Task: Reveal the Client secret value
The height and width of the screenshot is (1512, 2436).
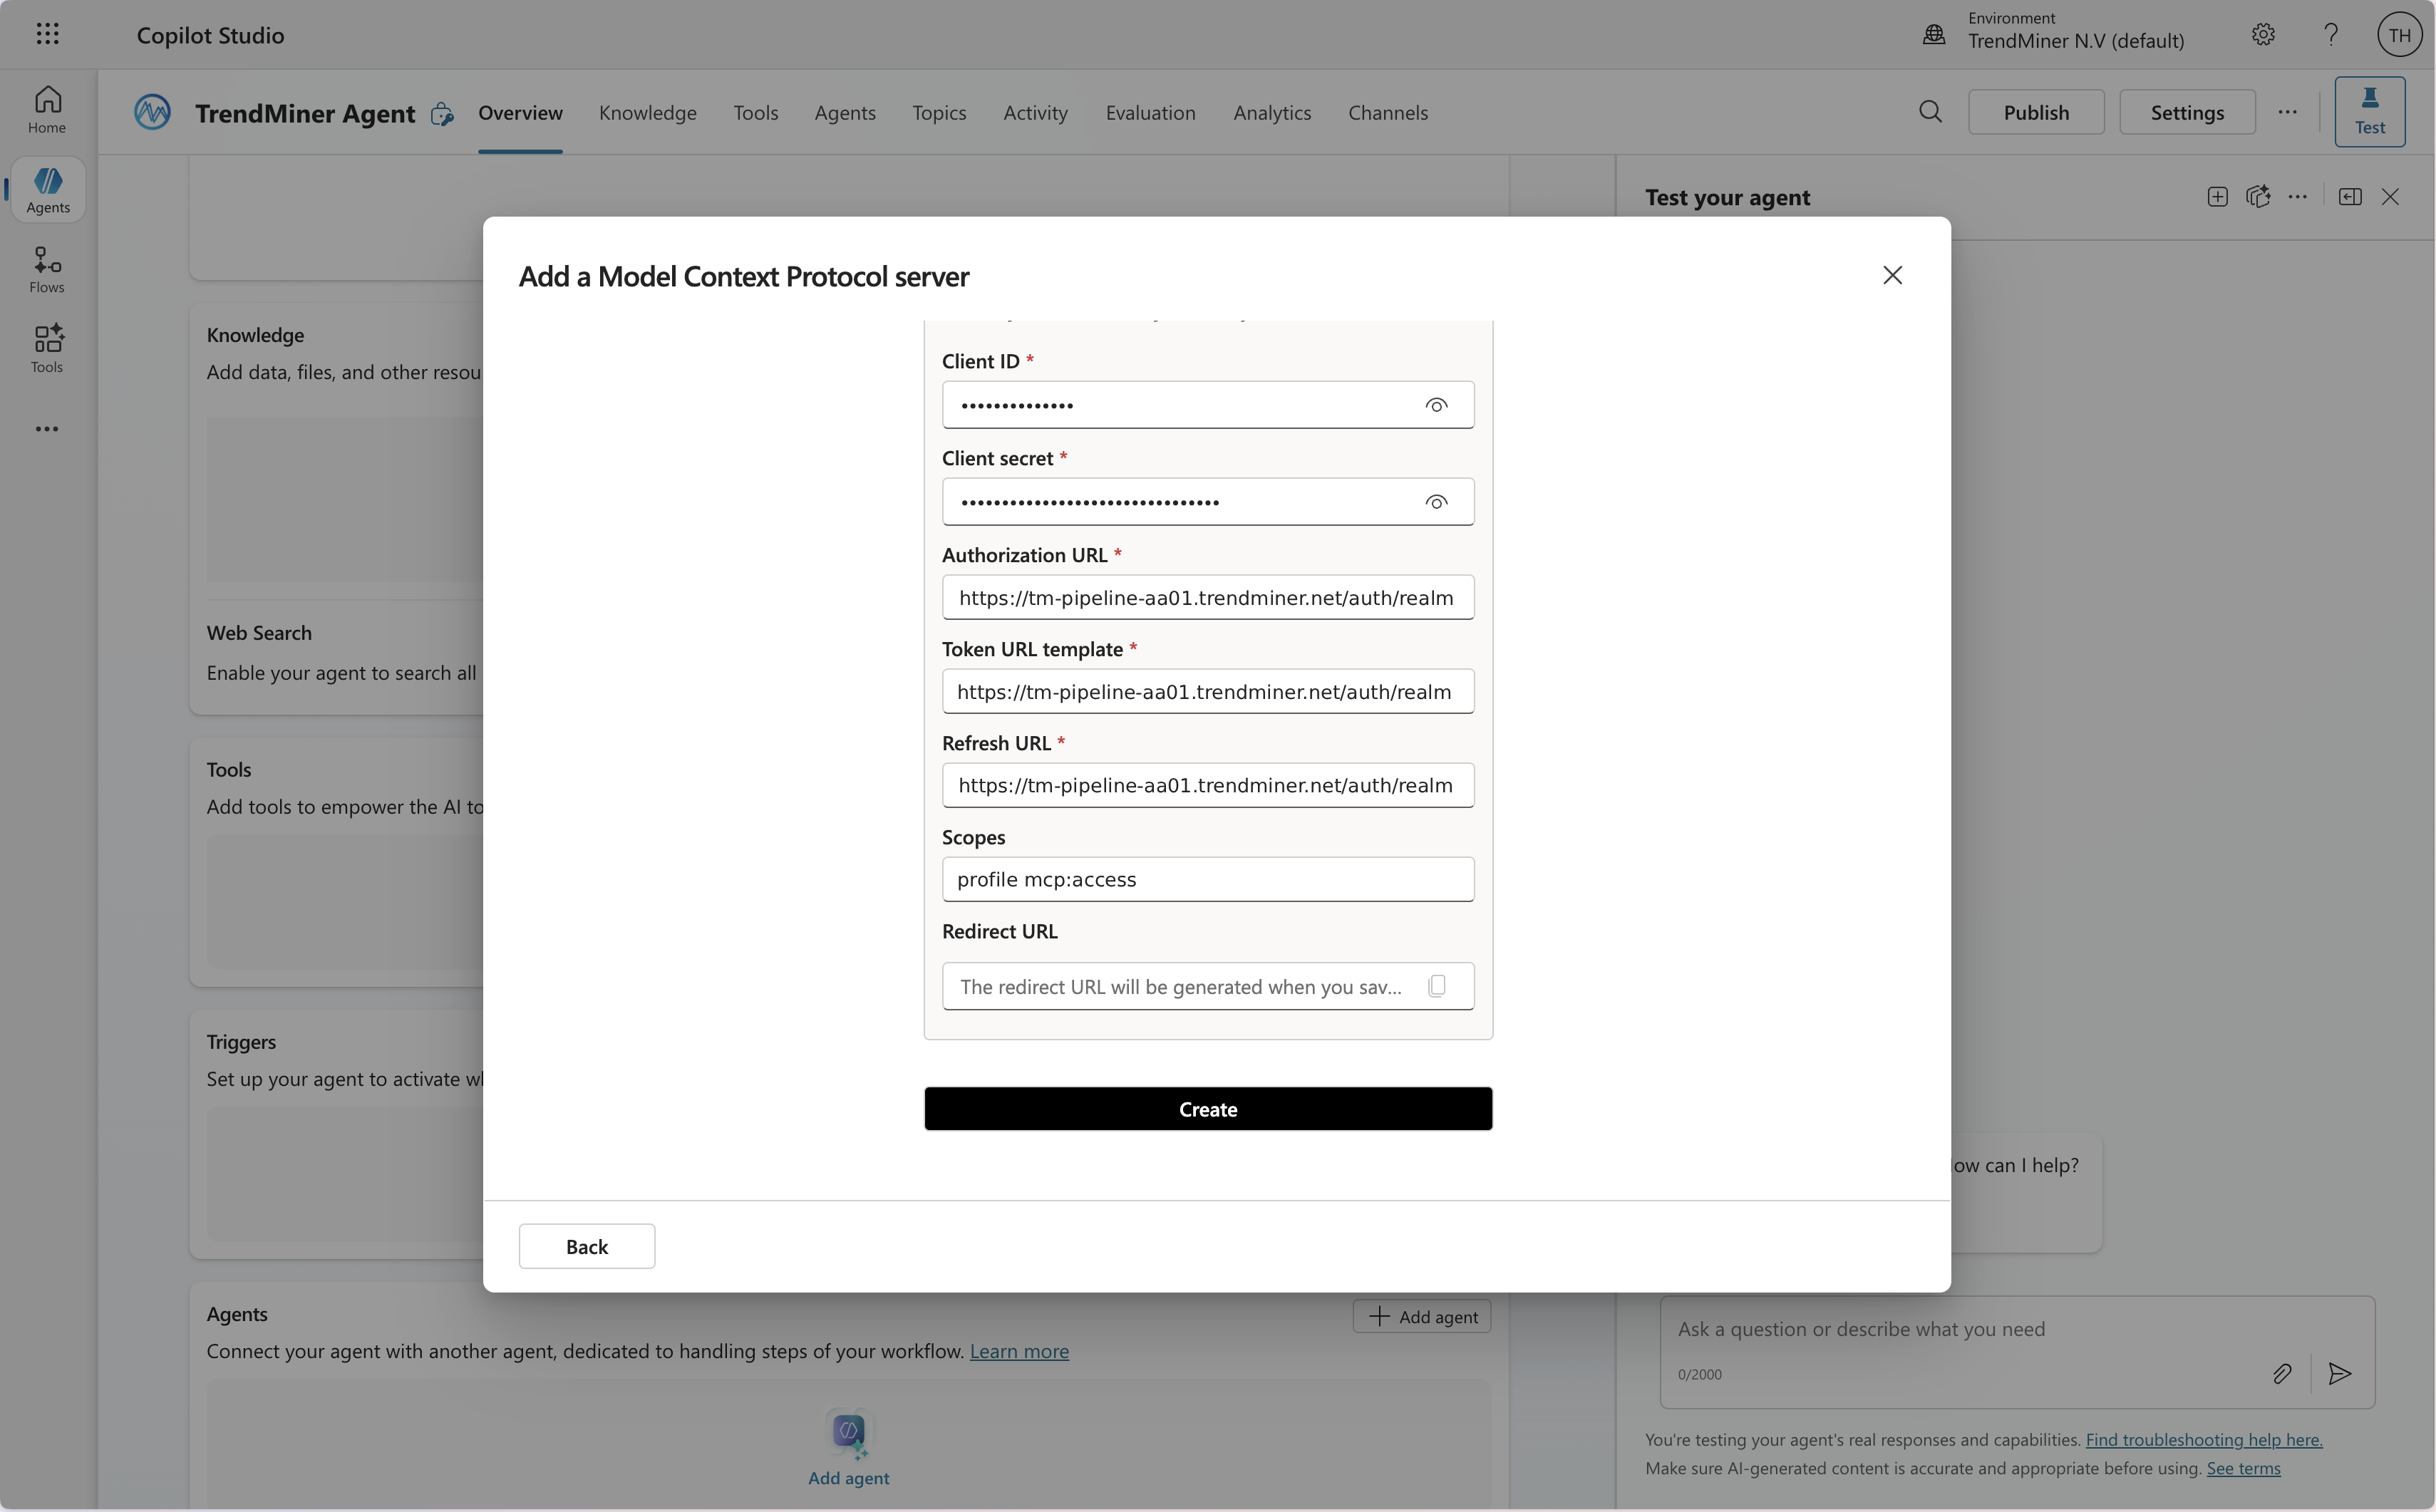Action: click(1436, 502)
